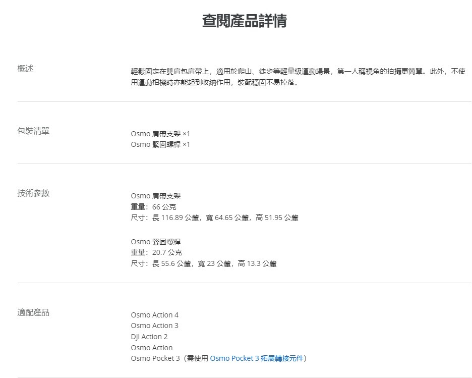Click the overview line starting with 輕鬆固定在雙肩包肩帶上

pyautogui.click(x=298, y=72)
